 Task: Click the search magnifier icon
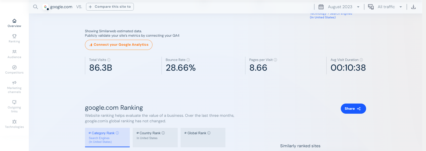click(35, 7)
